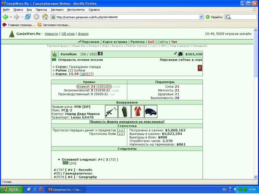Open Протоколы боёв [>>] link
This screenshot has width=259, height=194.
(x=121, y=134)
